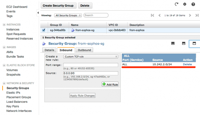Collapse the NETWORK & SECURITY section
The image size is (200, 115).
4,83
